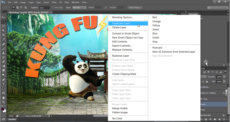Open the Timeline tab
Screen dimensions: 230x122
(x=12, y=119)
